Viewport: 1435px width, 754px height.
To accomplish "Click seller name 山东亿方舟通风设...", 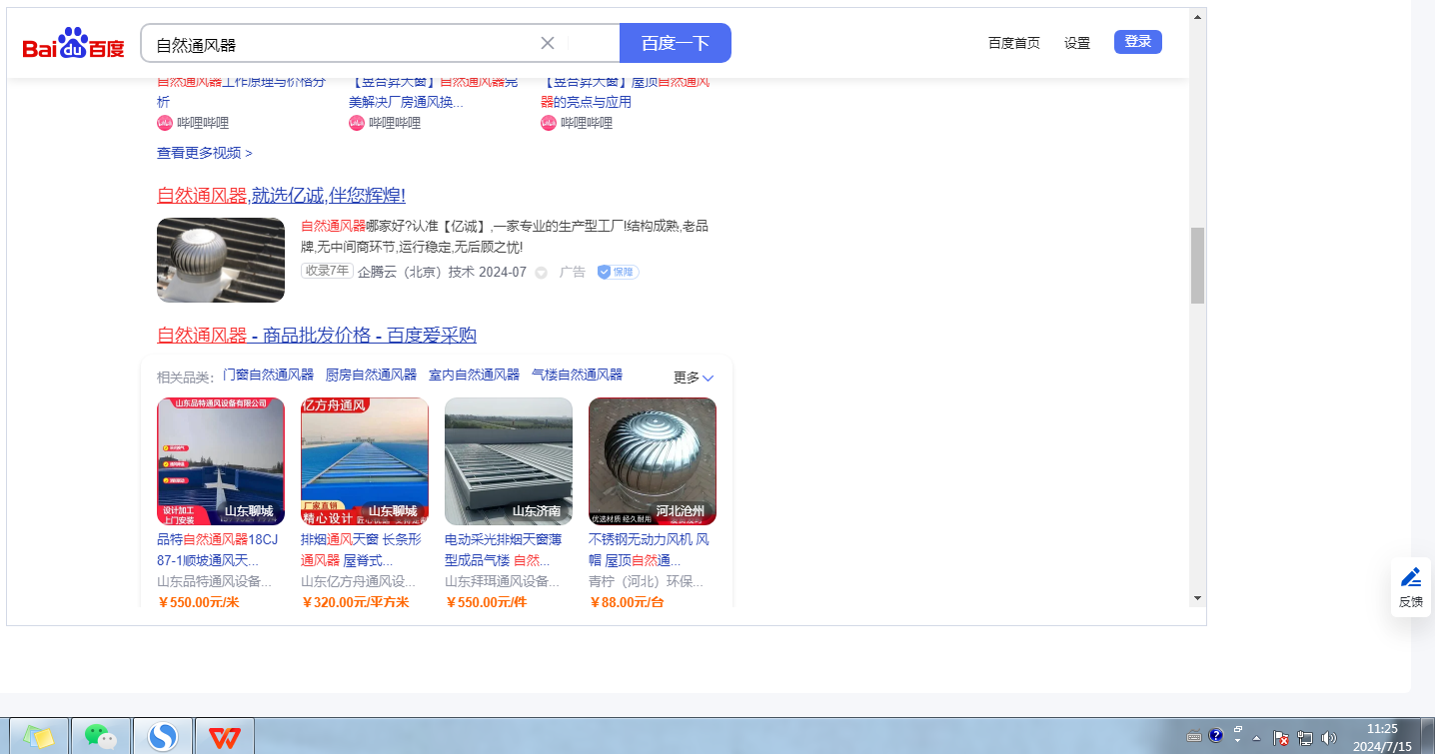I will click(x=359, y=581).
